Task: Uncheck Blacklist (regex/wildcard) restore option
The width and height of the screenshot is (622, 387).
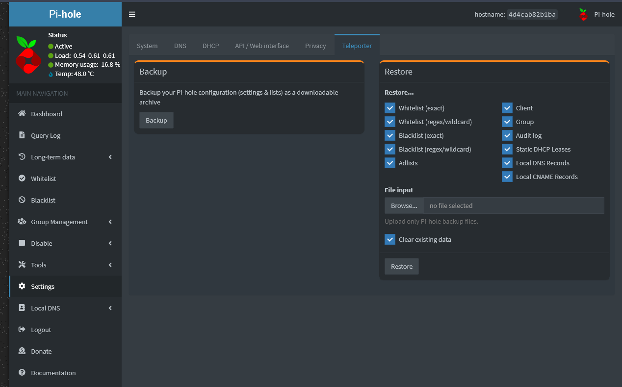Action: coord(390,149)
